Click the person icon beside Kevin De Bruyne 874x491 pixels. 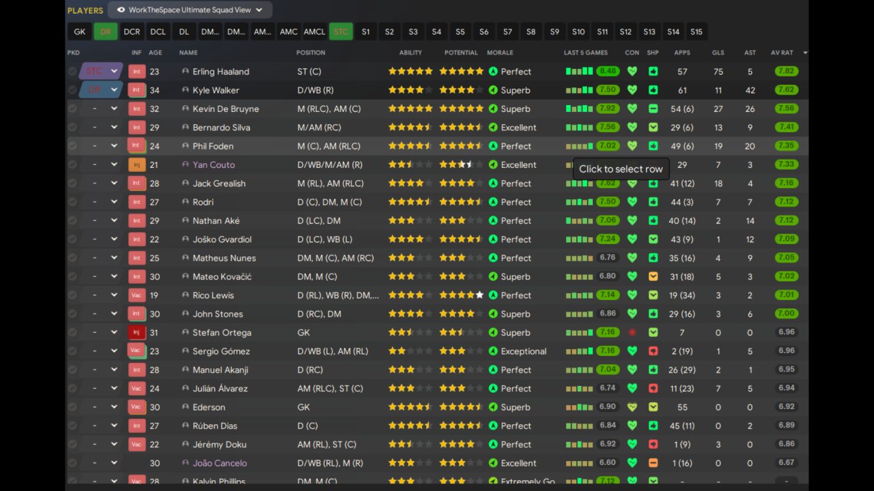pos(185,109)
